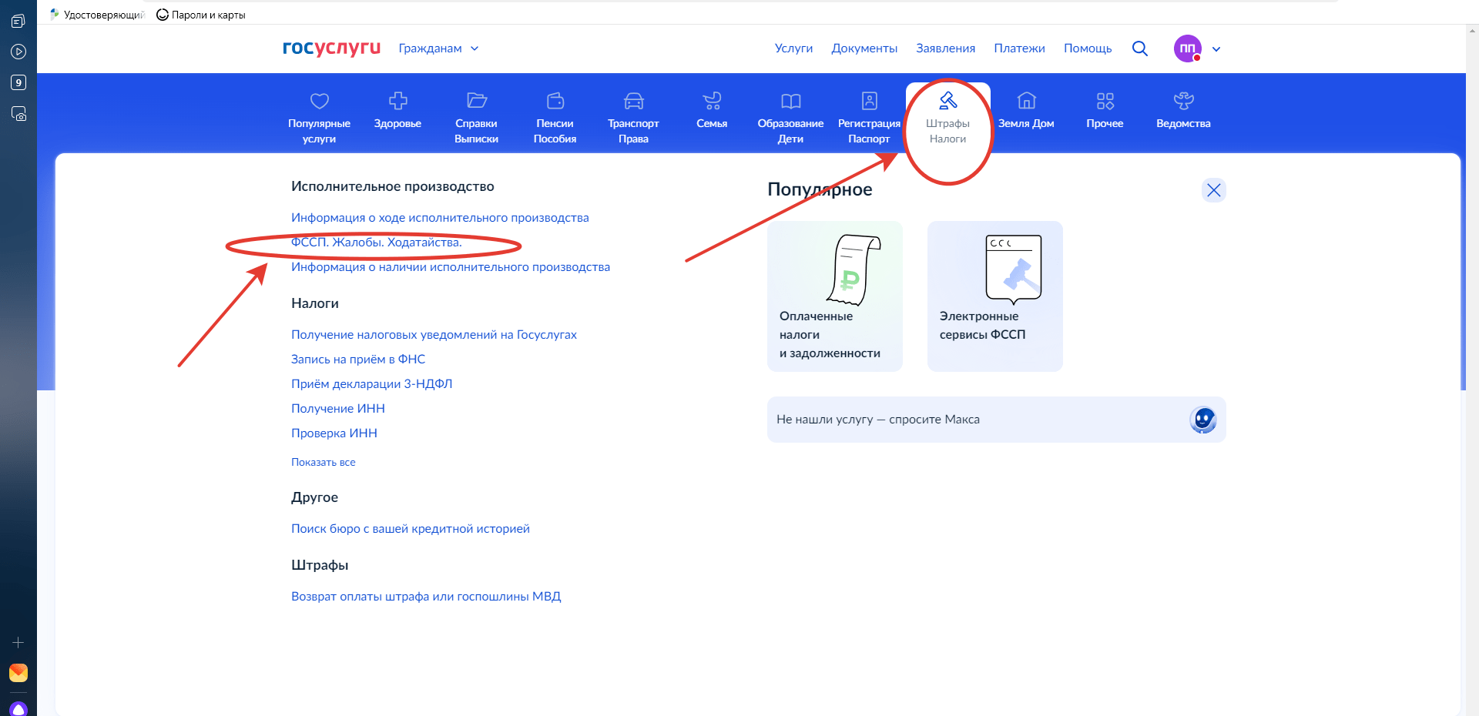
Task: Open the browser sidebar tabs icon
Action: pyautogui.click(x=18, y=21)
